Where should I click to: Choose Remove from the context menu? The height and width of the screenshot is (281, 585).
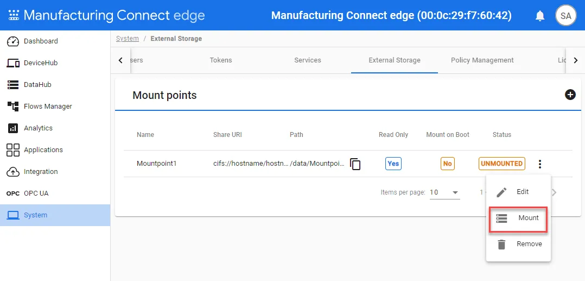[519, 245]
